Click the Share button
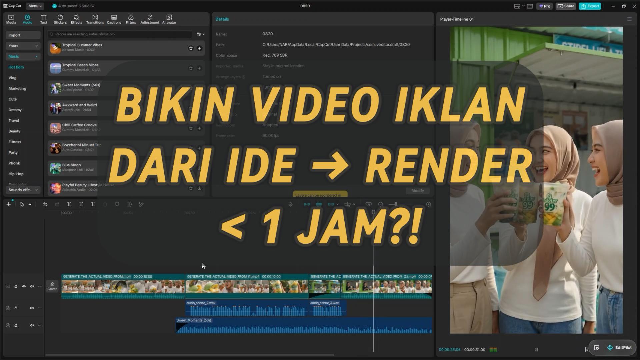The image size is (640, 360). tap(566, 6)
